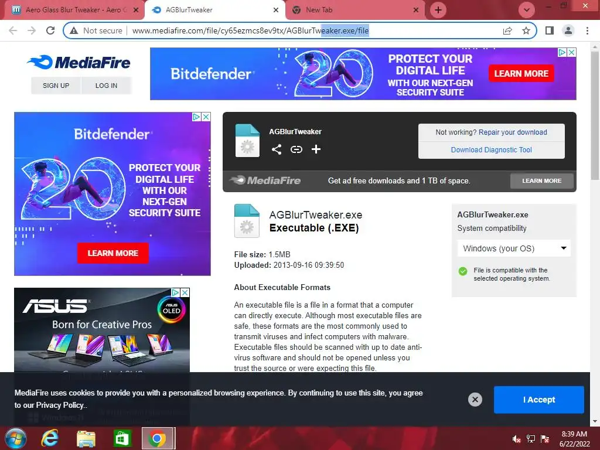Close the top Bitdefender banner ad
This screenshot has width=600, height=450.
(x=571, y=52)
